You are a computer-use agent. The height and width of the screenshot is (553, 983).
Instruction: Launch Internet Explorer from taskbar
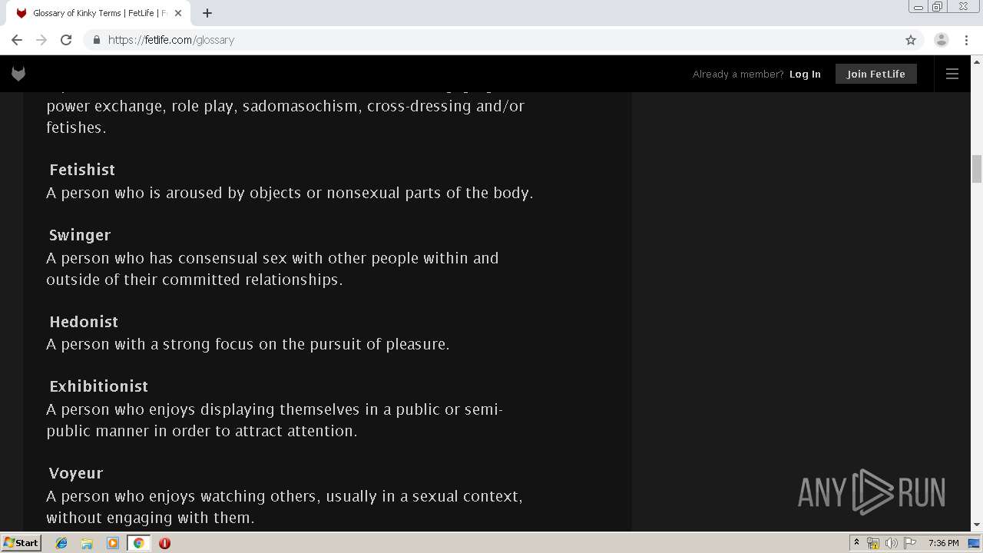61,543
